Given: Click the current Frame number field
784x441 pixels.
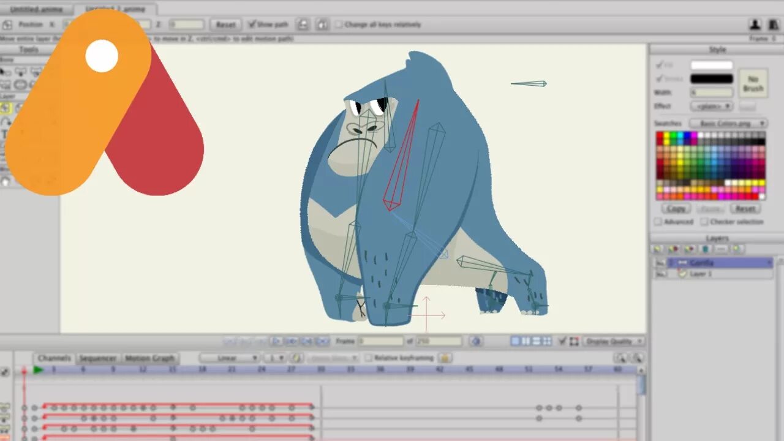Looking at the screenshot, I should coord(380,341).
